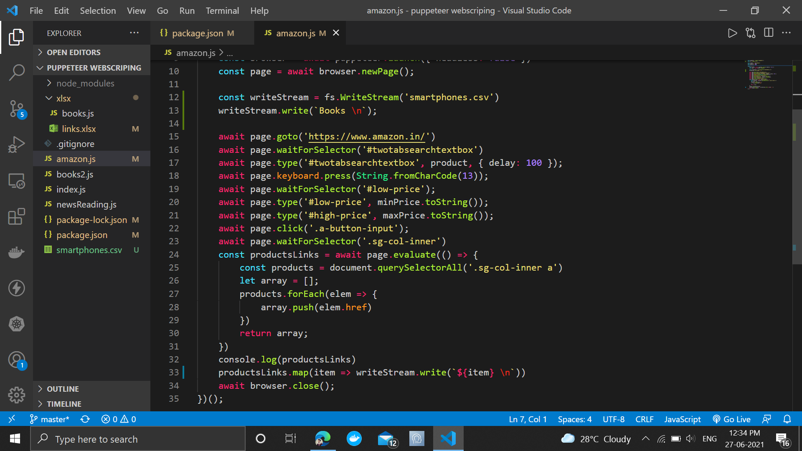802x451 pixels.
Task: Open the Extensions view
Action: [x=17, y=217]
